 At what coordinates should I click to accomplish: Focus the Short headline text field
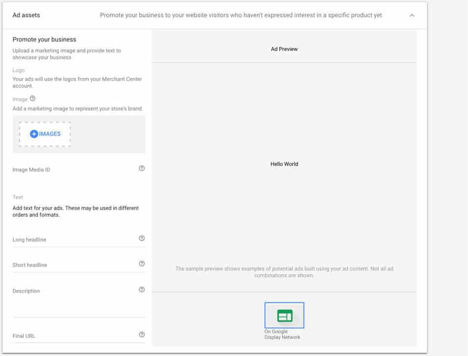click(75, 265)
